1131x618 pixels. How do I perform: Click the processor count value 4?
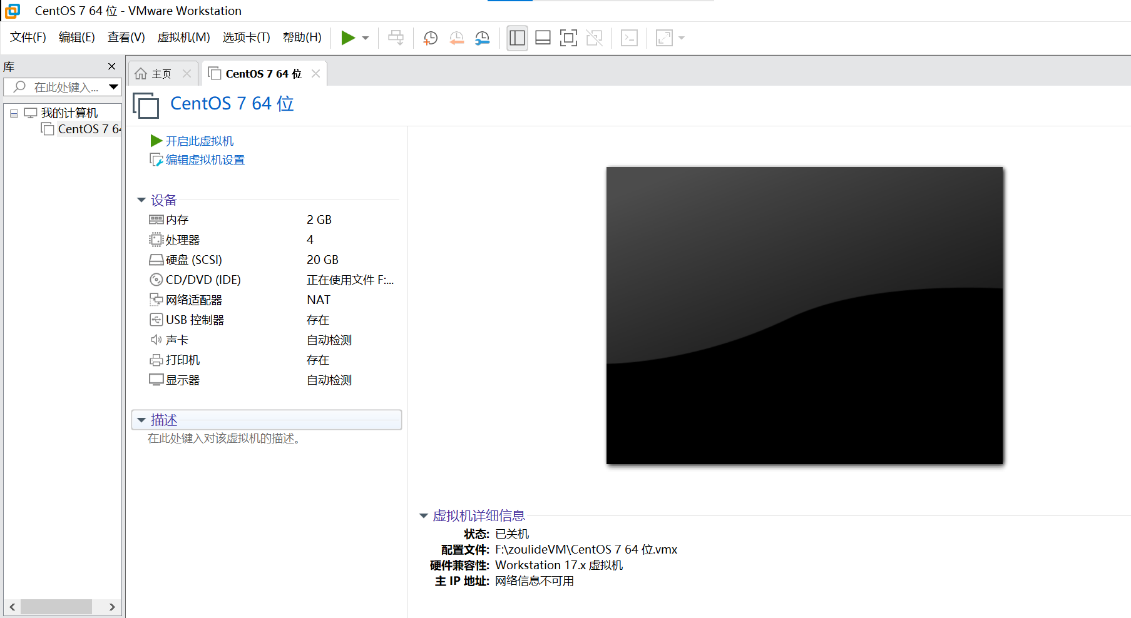pos(310,240)
